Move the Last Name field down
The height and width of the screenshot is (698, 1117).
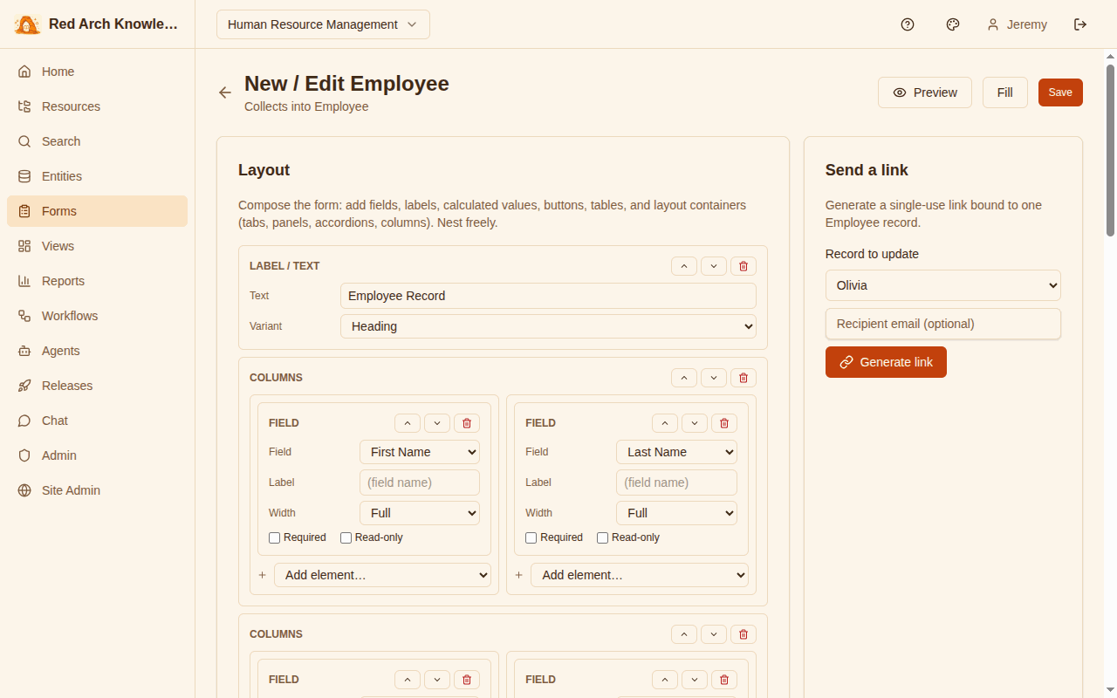coord(695,423)
